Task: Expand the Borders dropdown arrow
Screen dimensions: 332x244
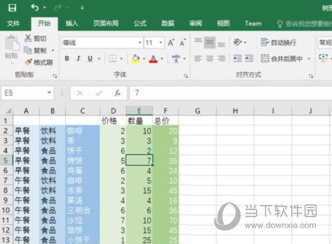Action: pos(121,59)
